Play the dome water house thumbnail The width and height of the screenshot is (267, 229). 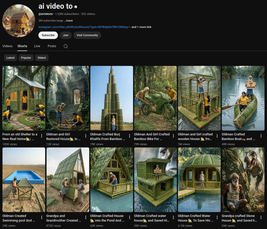tap(199, 180)
